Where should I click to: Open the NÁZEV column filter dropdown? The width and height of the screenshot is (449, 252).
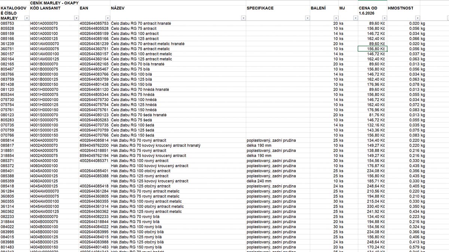pos(243,18)
